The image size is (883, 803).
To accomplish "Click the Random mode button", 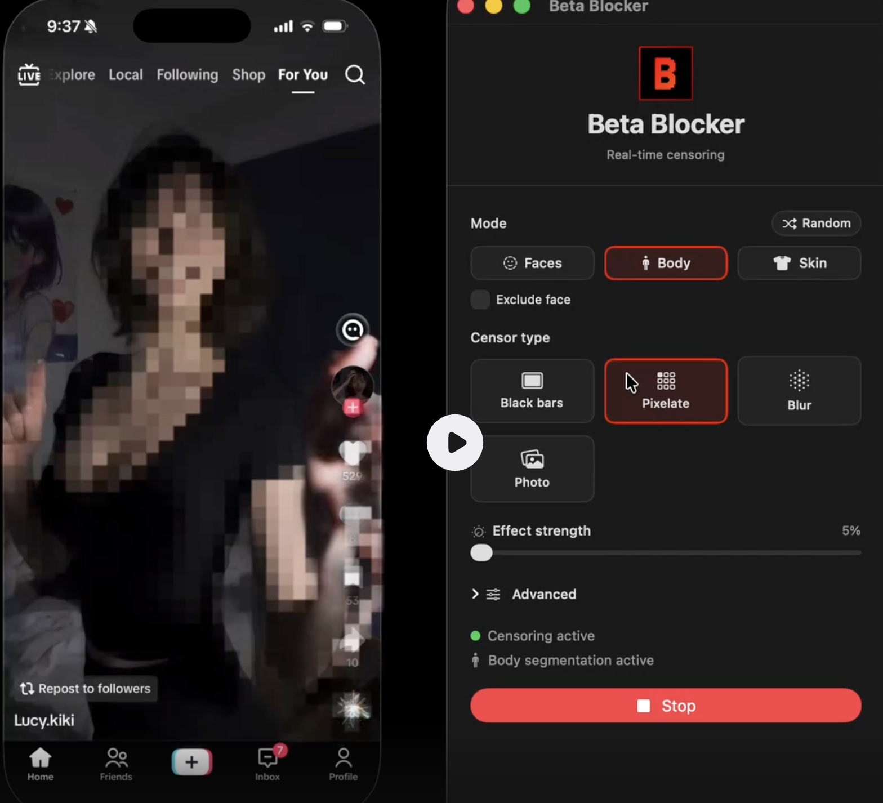I will pos(816,224).
